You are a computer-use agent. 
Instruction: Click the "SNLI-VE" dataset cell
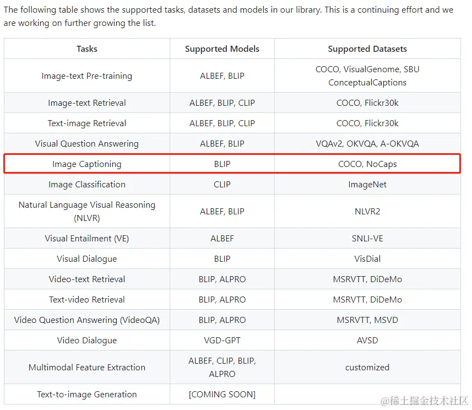pyautogui.click(x=367, y=238)
